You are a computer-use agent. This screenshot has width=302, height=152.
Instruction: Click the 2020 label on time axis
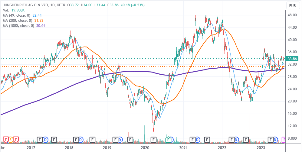click(145, 148)
